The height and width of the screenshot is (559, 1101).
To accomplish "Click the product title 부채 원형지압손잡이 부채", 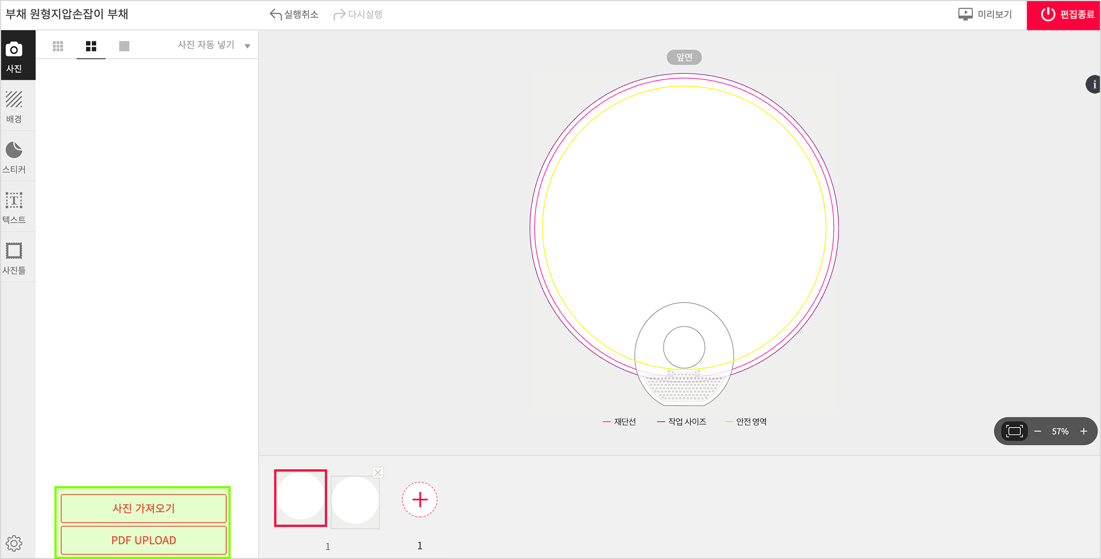I will pyautogui.click(x=67, y=14).
